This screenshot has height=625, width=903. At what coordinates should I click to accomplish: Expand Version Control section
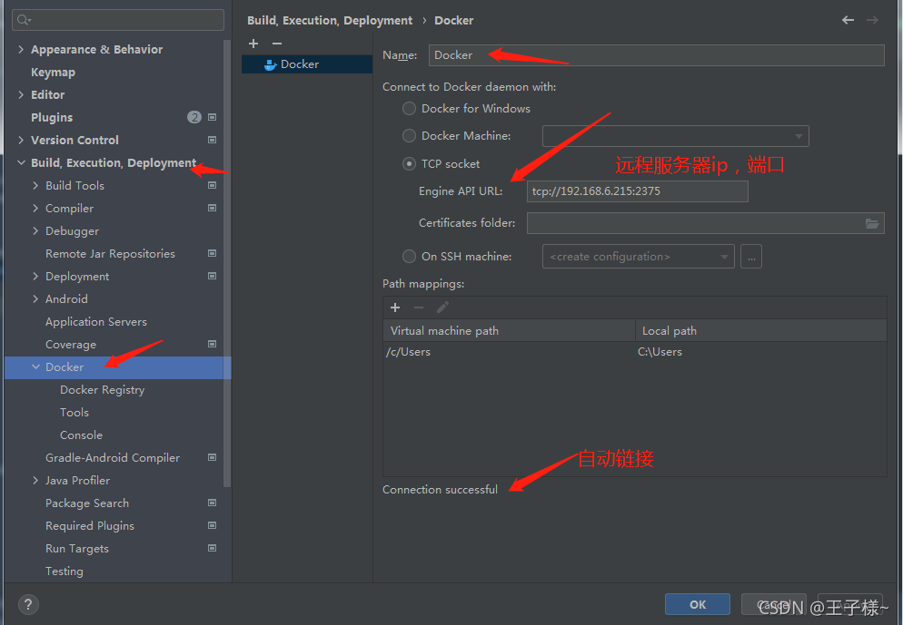pyautogui.click(x=21, y=141)
